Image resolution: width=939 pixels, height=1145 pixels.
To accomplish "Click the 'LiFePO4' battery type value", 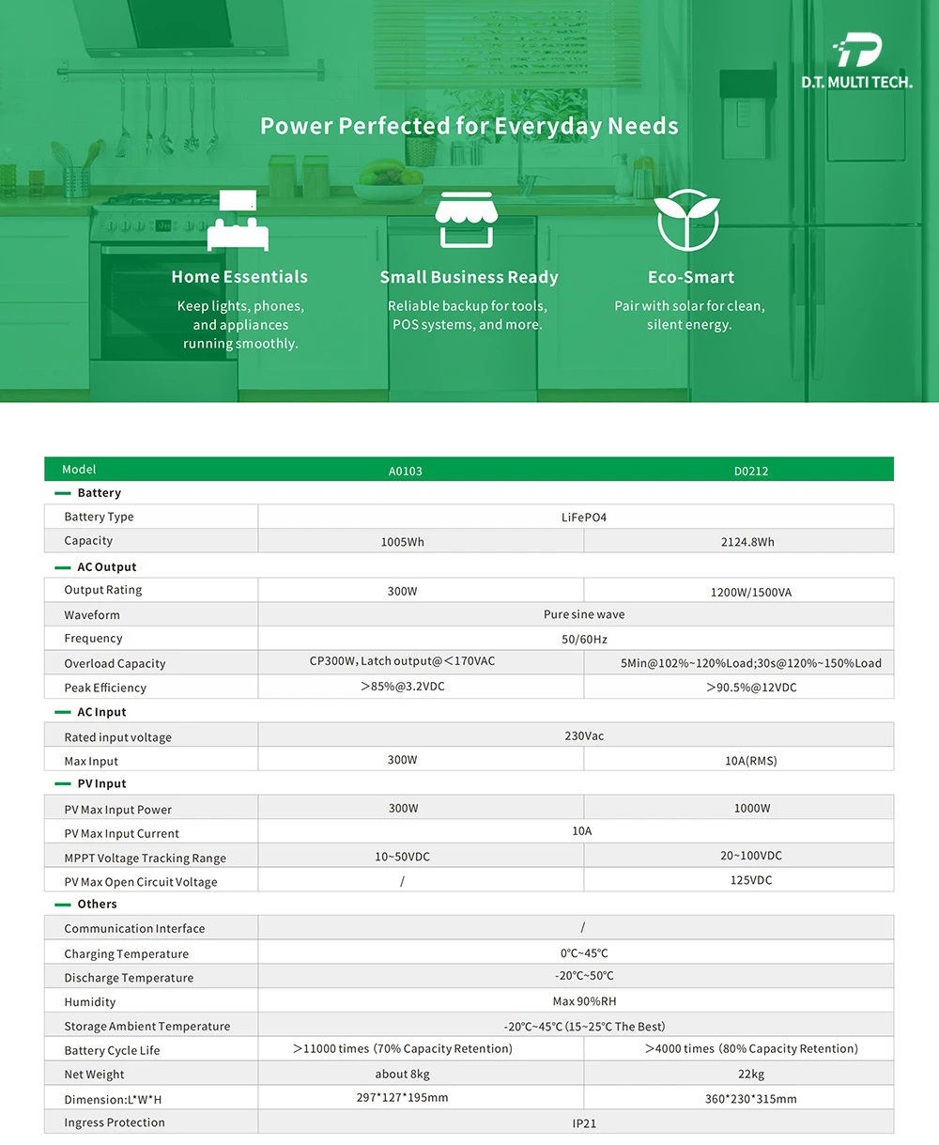I will [x=584, y=518].
